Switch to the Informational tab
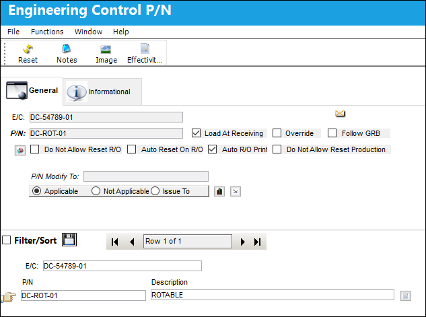The height and width of the screenshot is (317, 426). pos(102,92)
